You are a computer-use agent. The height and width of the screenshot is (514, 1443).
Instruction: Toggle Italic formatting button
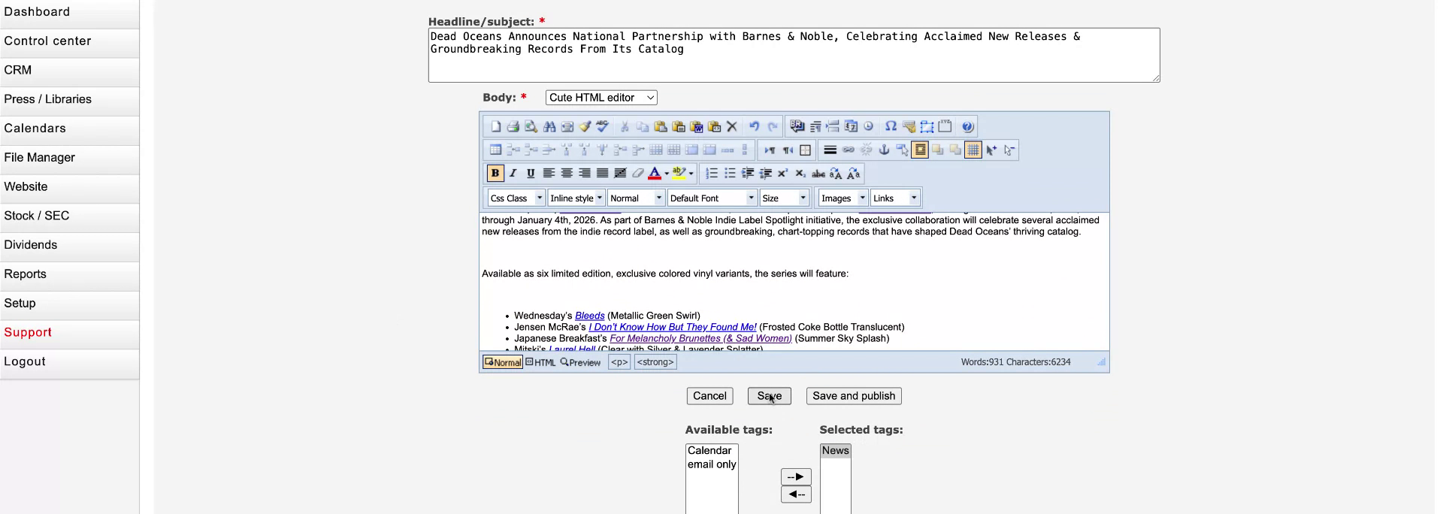pyautogui.click(x=513, y=174)
